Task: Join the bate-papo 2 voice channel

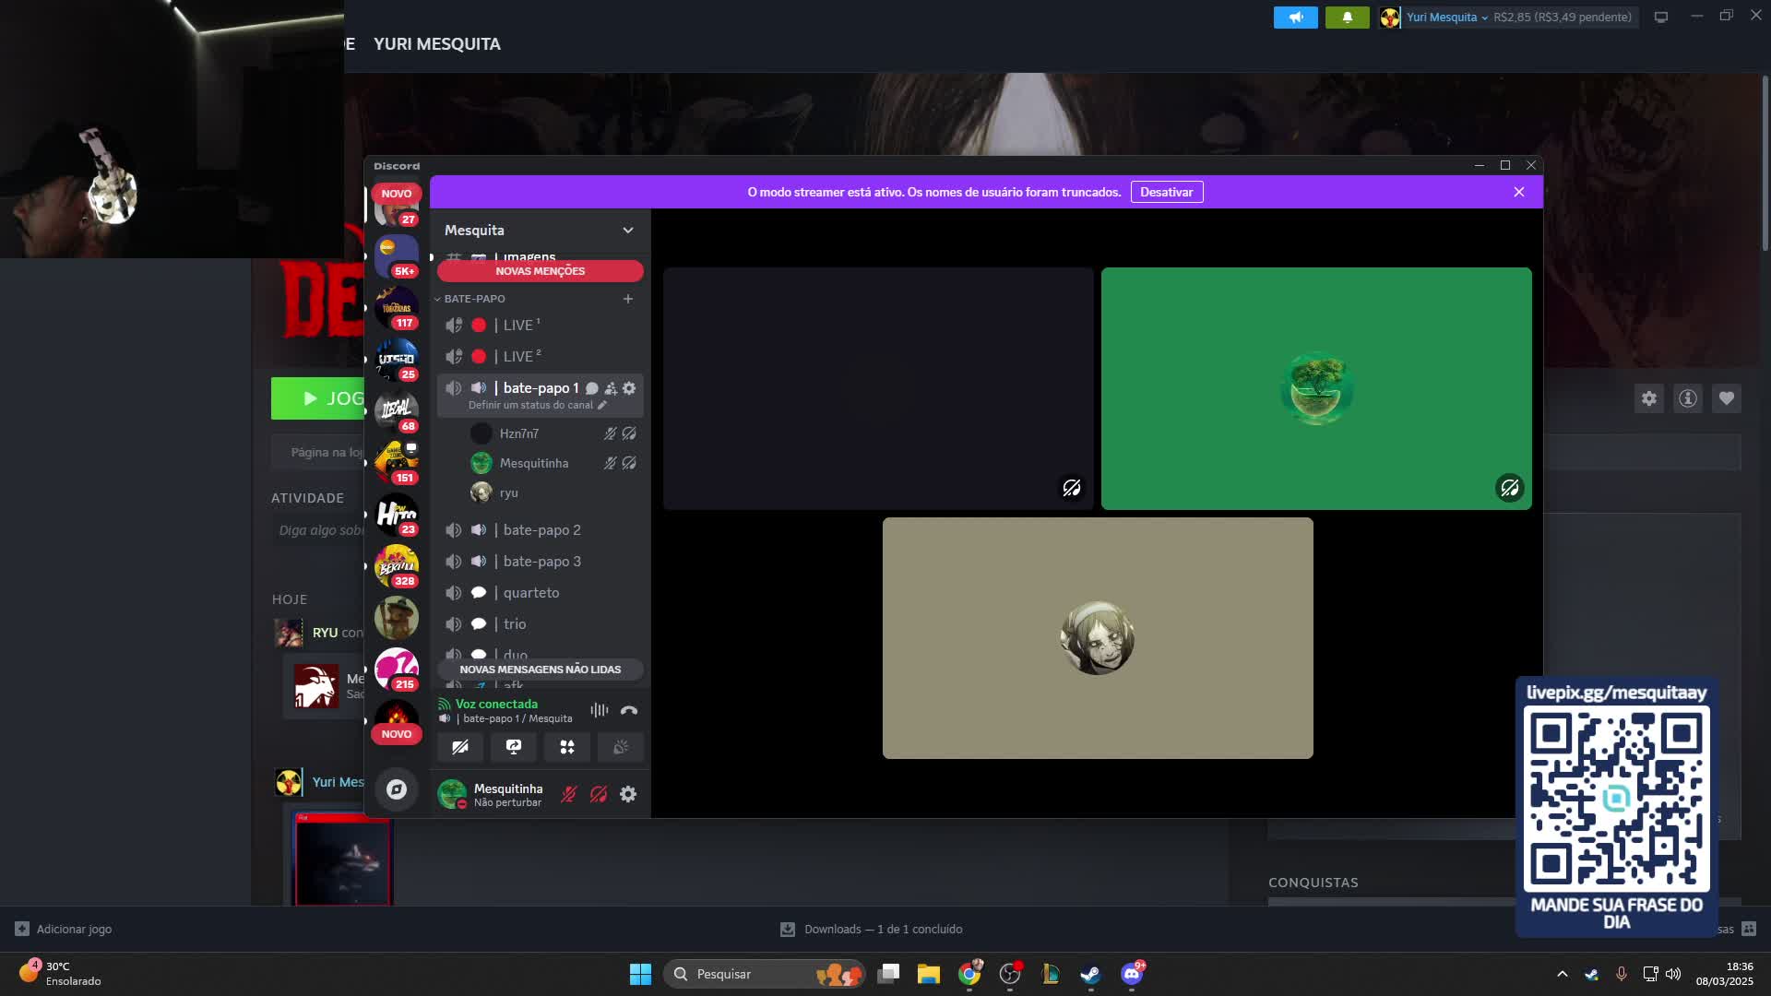Action: 541,529
